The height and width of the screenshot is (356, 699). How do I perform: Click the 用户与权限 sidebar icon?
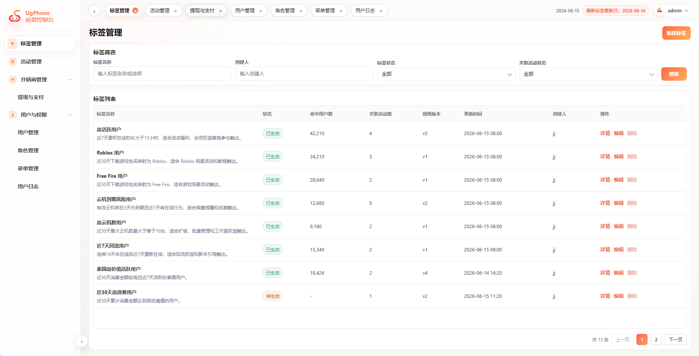tap(13, 115)
